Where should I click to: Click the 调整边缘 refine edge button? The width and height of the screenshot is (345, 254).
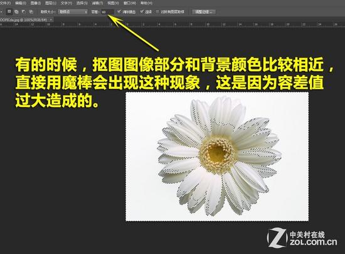pyautogui.click(x=203, y=12)
